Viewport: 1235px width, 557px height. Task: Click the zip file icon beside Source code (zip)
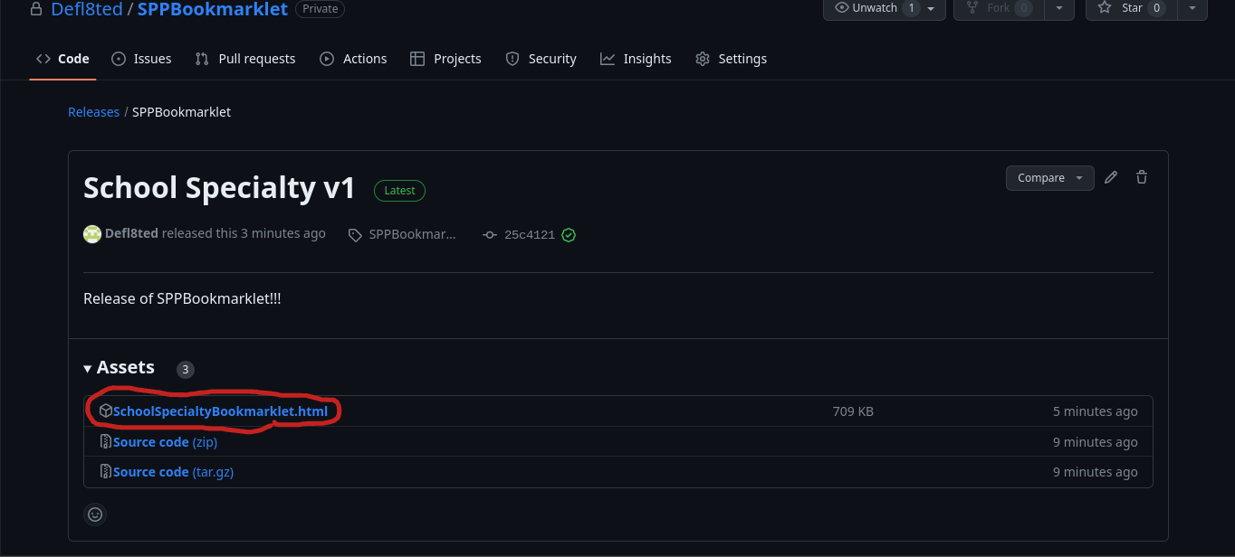(106, 442)
